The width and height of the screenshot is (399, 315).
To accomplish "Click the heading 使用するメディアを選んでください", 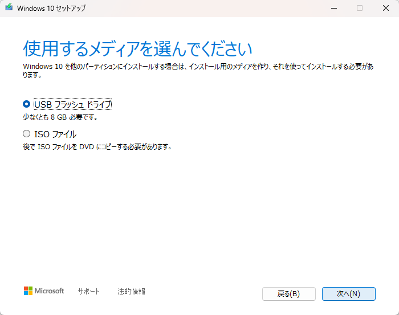I will tap(137, 48).
